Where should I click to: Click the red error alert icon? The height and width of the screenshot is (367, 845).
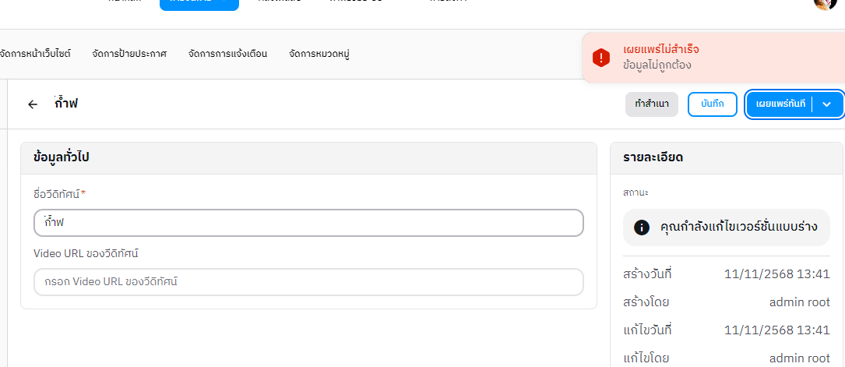[601, 58]
